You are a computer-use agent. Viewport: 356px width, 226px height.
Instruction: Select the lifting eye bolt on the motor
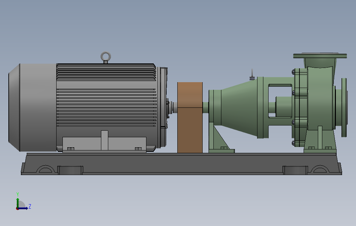pos(106,58)
